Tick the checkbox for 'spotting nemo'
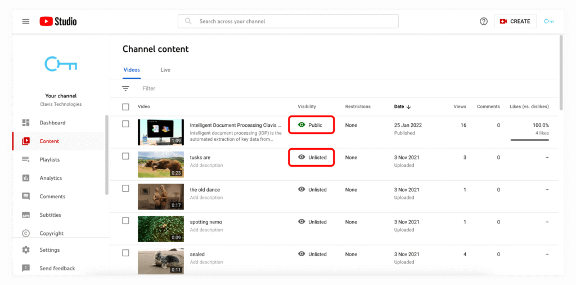The image size is (576, 285). [x=125, y=221]
